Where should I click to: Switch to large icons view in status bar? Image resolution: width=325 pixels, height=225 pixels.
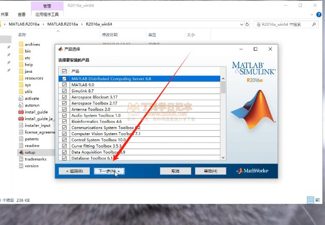point(317,200)
